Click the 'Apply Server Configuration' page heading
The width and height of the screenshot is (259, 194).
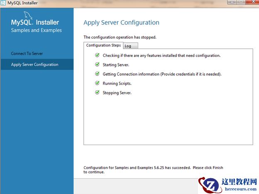121,22
